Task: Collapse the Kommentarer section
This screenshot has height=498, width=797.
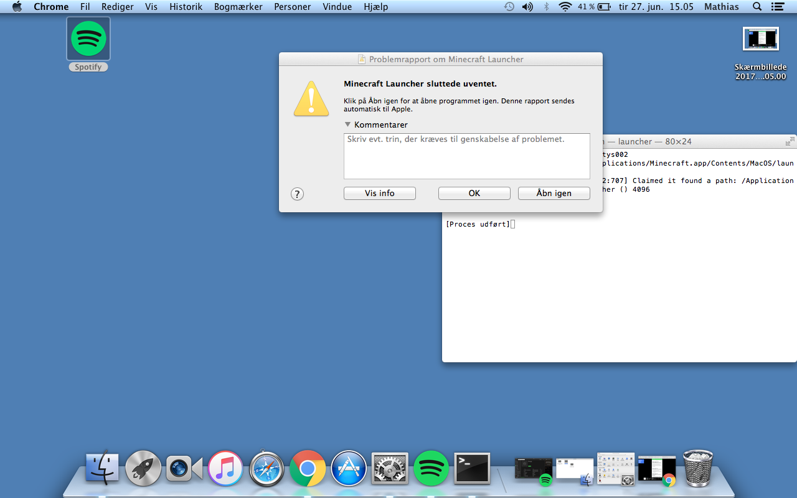Action: (x=348, y=125)
